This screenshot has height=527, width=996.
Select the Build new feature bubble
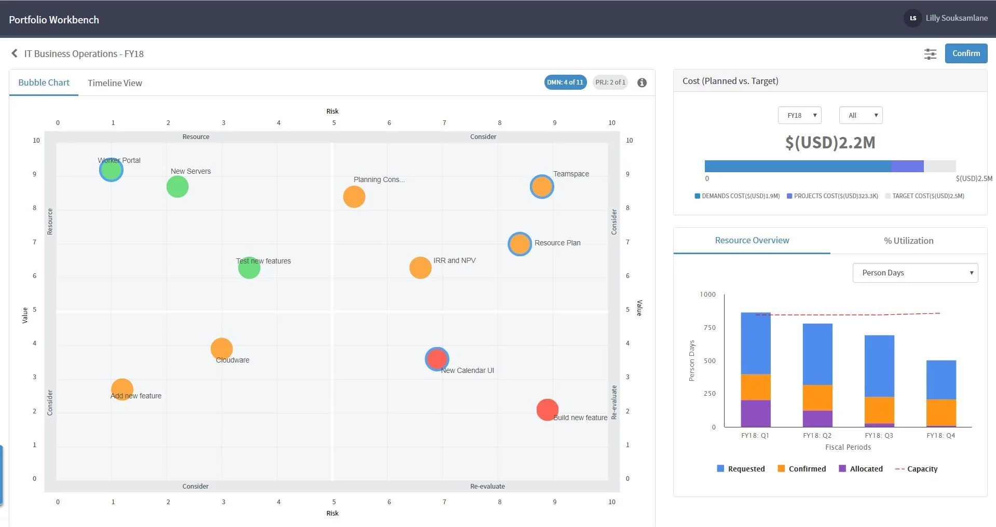pos(547,409)
